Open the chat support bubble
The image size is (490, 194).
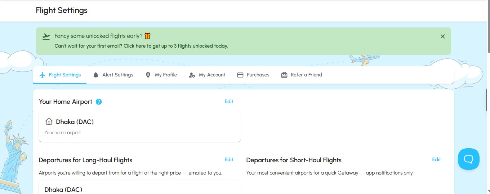(x=469, y=159)
